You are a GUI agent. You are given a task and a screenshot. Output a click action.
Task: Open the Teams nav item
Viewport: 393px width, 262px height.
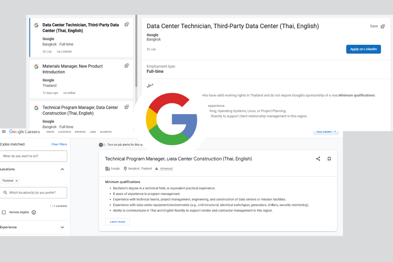tap(50, 132)
